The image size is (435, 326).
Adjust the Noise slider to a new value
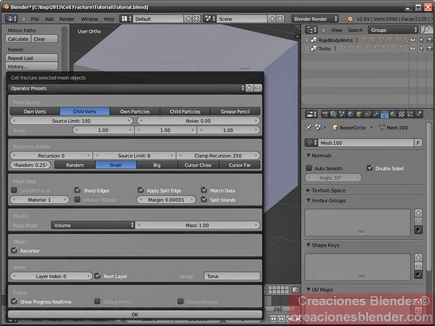(x=198, y=121)
